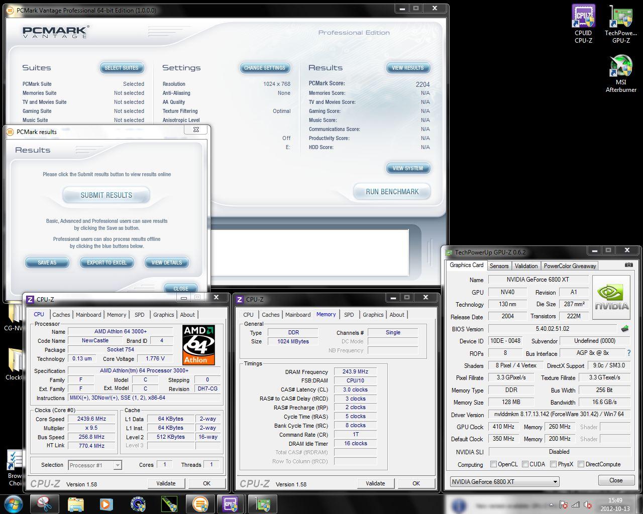Click the VIEW RESULTS button
643x514 pixels.
click(408, 68)
